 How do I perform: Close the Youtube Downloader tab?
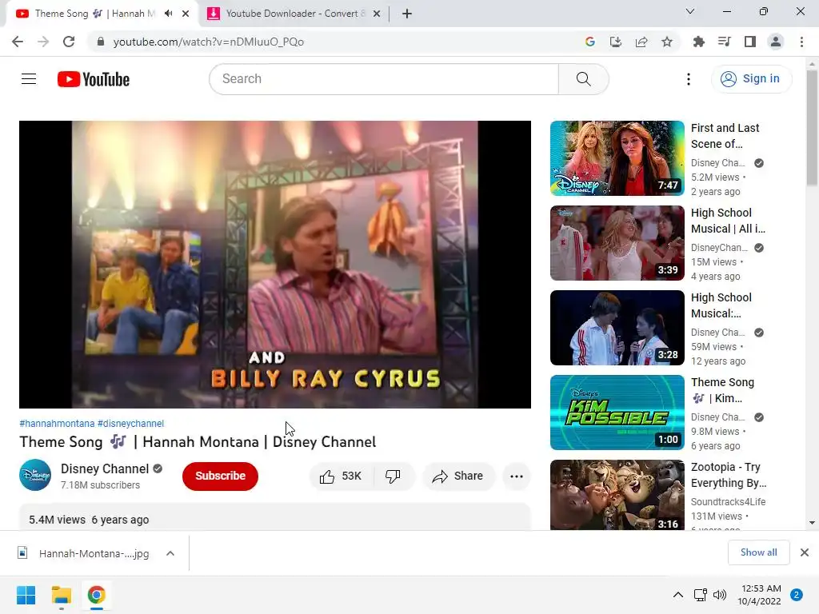tap(377, 14)
